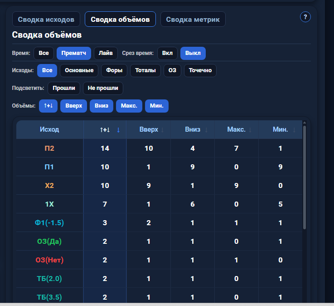
Task: Click the 14 total in П2 row
Action: click(x=105, y=148)
